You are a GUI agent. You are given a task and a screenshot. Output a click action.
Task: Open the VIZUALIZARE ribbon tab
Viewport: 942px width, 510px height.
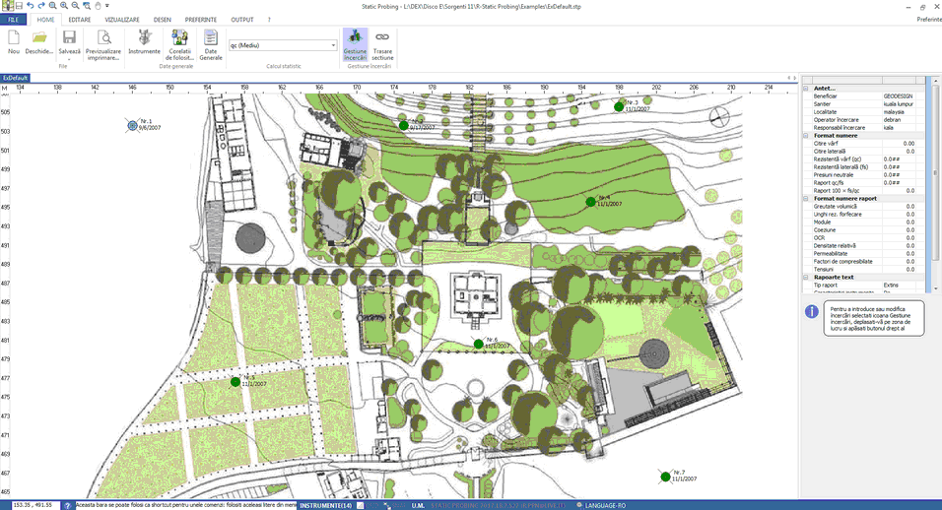point(122,20)
